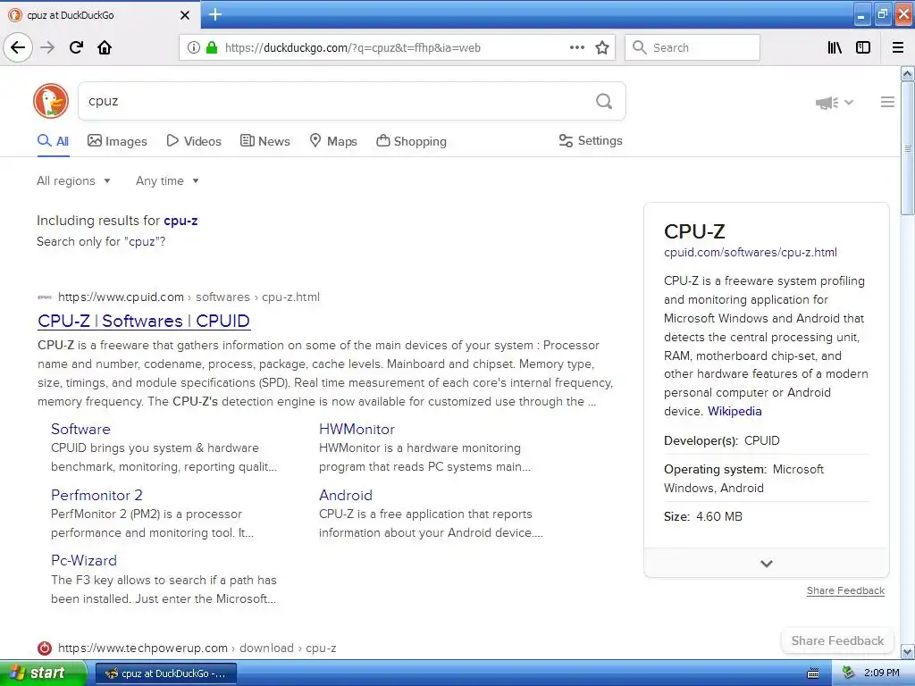The height and width of the screenshot is (686, 915).
Task: Open the browser home page
Action: point(105,47)
